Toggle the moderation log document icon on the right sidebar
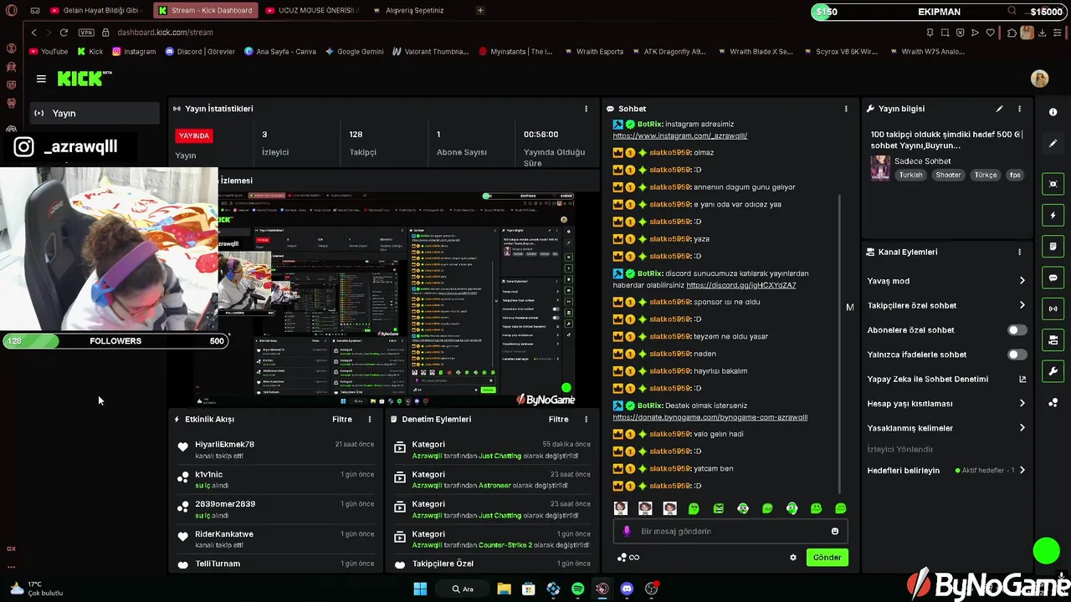This screenshot has height=602, width=1071. [x=1053, y=247]
